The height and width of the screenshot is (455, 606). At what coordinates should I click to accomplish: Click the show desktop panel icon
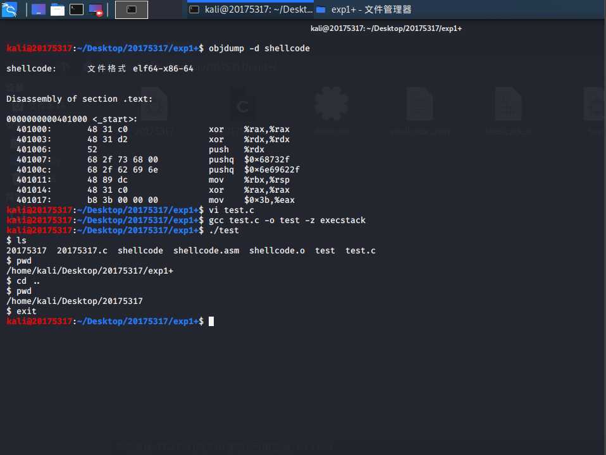click(x=38, y=9)
